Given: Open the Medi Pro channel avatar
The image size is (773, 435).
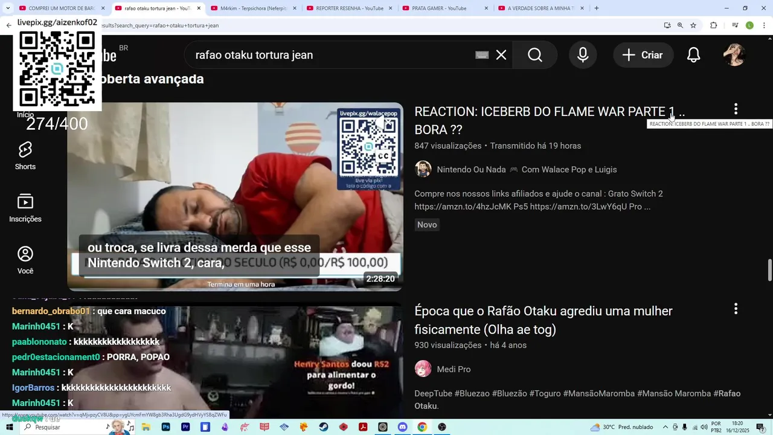Looking at the screenshot, I should (423, 369).
